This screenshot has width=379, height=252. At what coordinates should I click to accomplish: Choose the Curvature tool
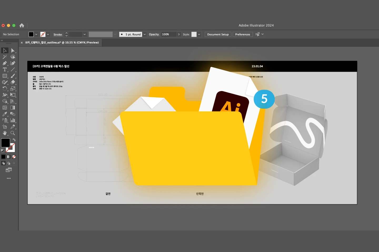pyautogui.click(x=13, y=63)
